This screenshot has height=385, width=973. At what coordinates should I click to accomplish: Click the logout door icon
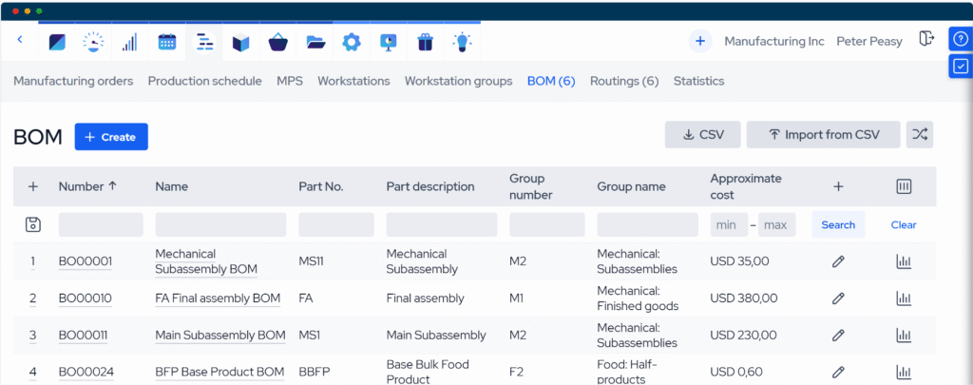pos(926,39)
